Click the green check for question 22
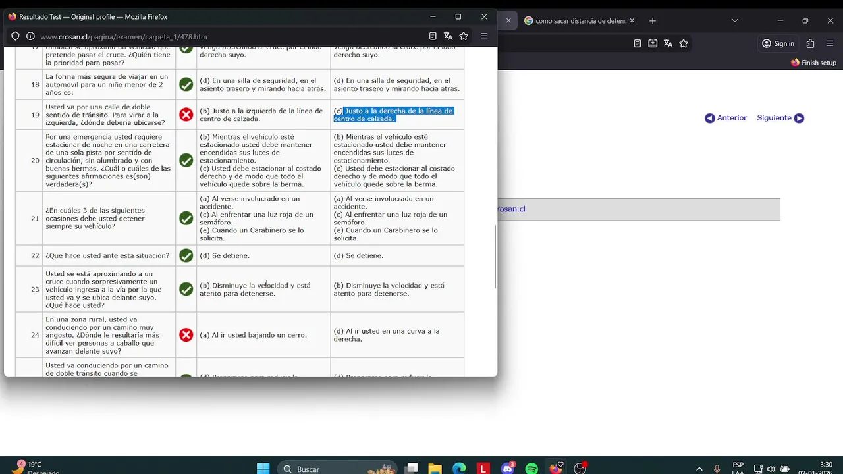Image resolution: width=843 pixels, height=474 pixels. [186, 255]
